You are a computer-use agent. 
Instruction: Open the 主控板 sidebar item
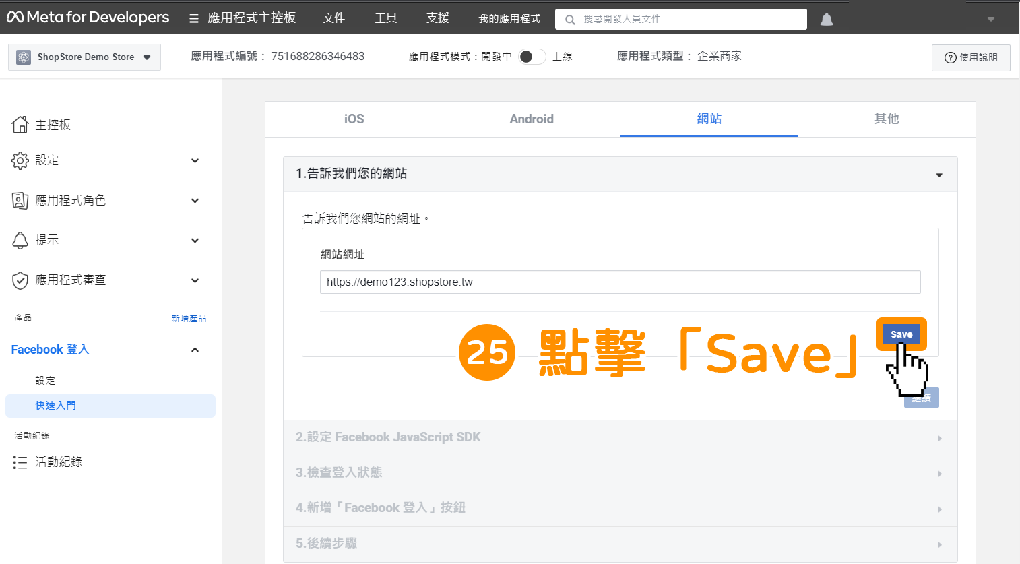53,125
